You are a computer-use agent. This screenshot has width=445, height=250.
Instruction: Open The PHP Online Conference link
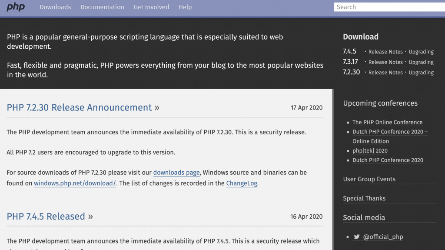tap(387, 122)
